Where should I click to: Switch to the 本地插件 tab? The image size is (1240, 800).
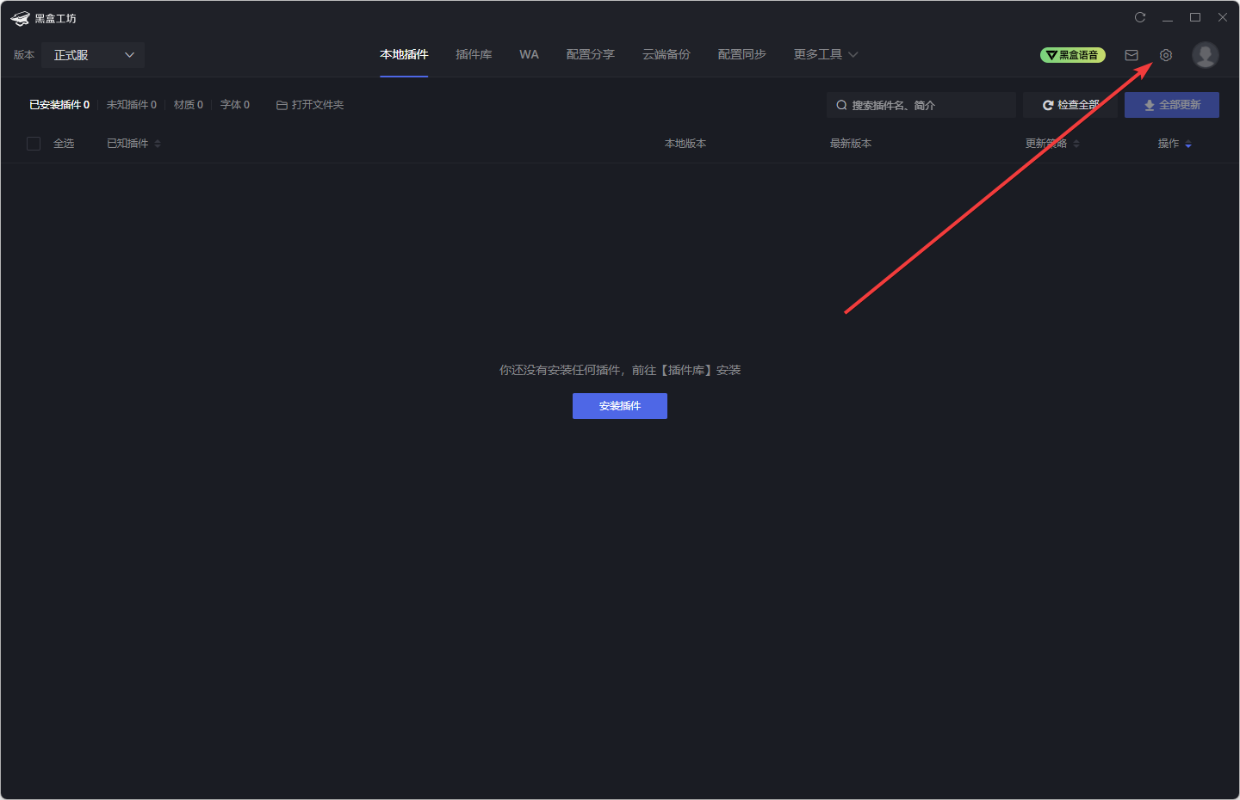404,54
